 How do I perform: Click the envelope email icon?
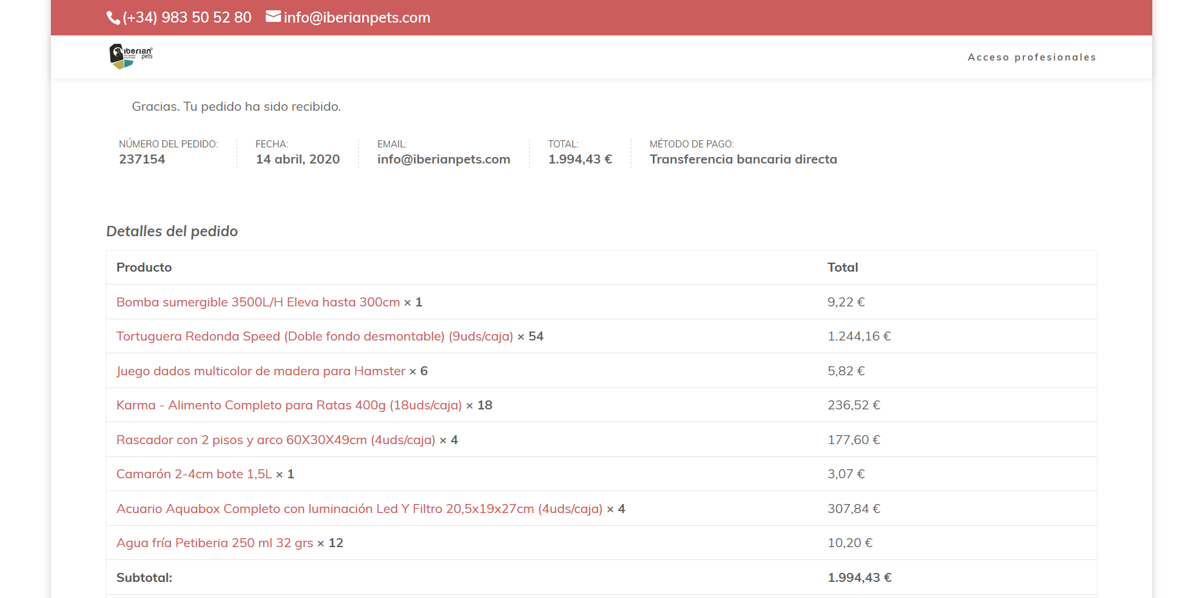click(273, 17)
